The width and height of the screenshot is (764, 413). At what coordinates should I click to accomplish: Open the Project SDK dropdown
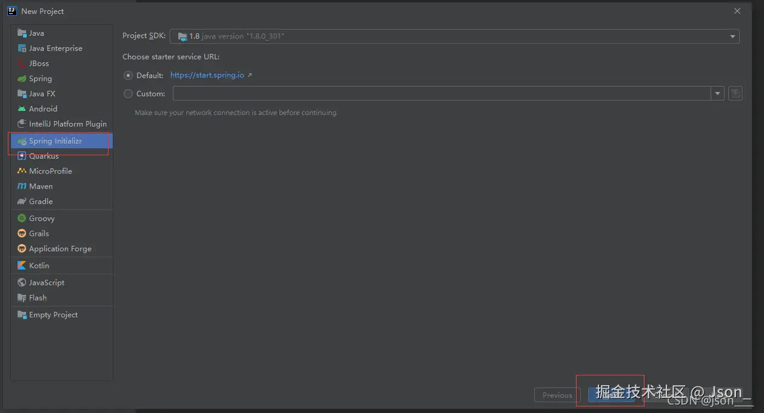tap(454, 36)
